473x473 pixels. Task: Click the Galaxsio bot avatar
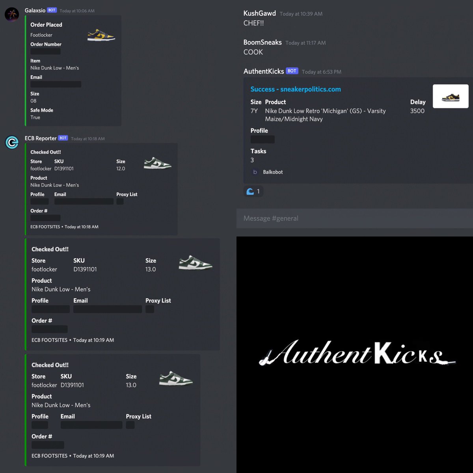pyautogui.click(x=12, y=15)
